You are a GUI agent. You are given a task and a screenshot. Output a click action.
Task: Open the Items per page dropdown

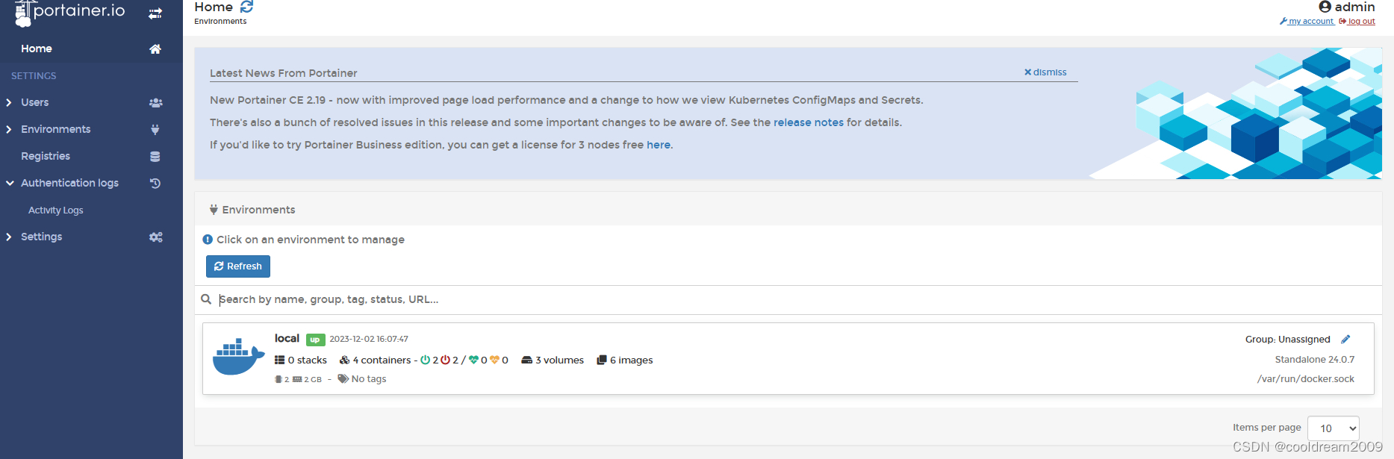click(x=1334, y=428)
